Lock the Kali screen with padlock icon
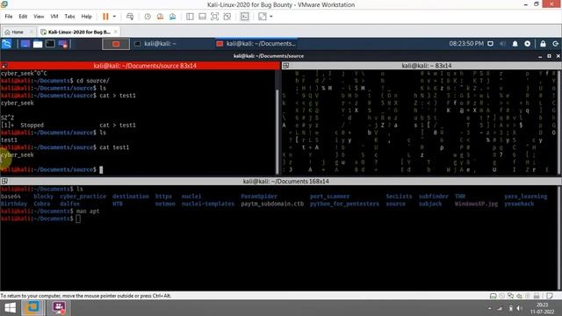562x316 pixels. pos(543,44)
